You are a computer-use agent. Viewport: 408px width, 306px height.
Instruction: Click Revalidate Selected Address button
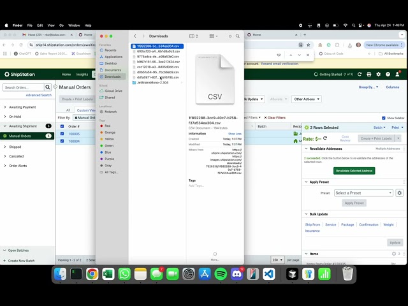pos(354,171)
